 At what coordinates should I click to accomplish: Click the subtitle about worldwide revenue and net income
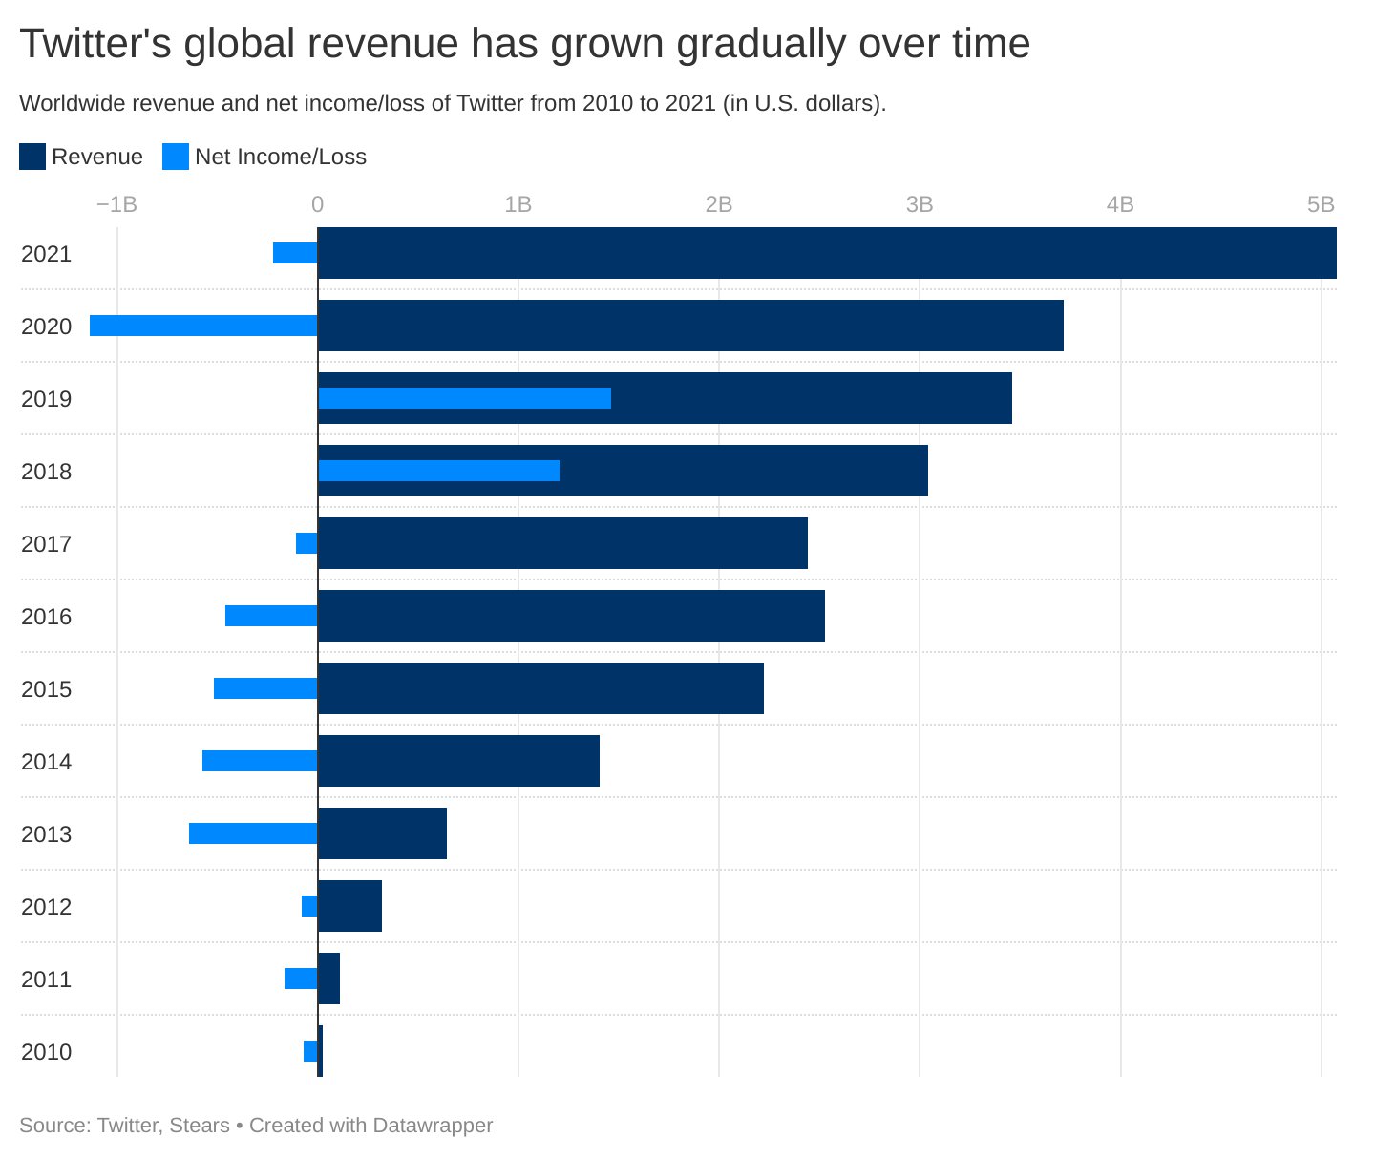[453, 103]
